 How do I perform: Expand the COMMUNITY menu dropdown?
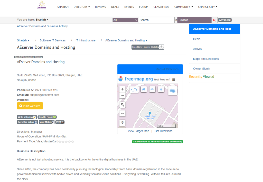pyautogui.click(x=183, y=7)
